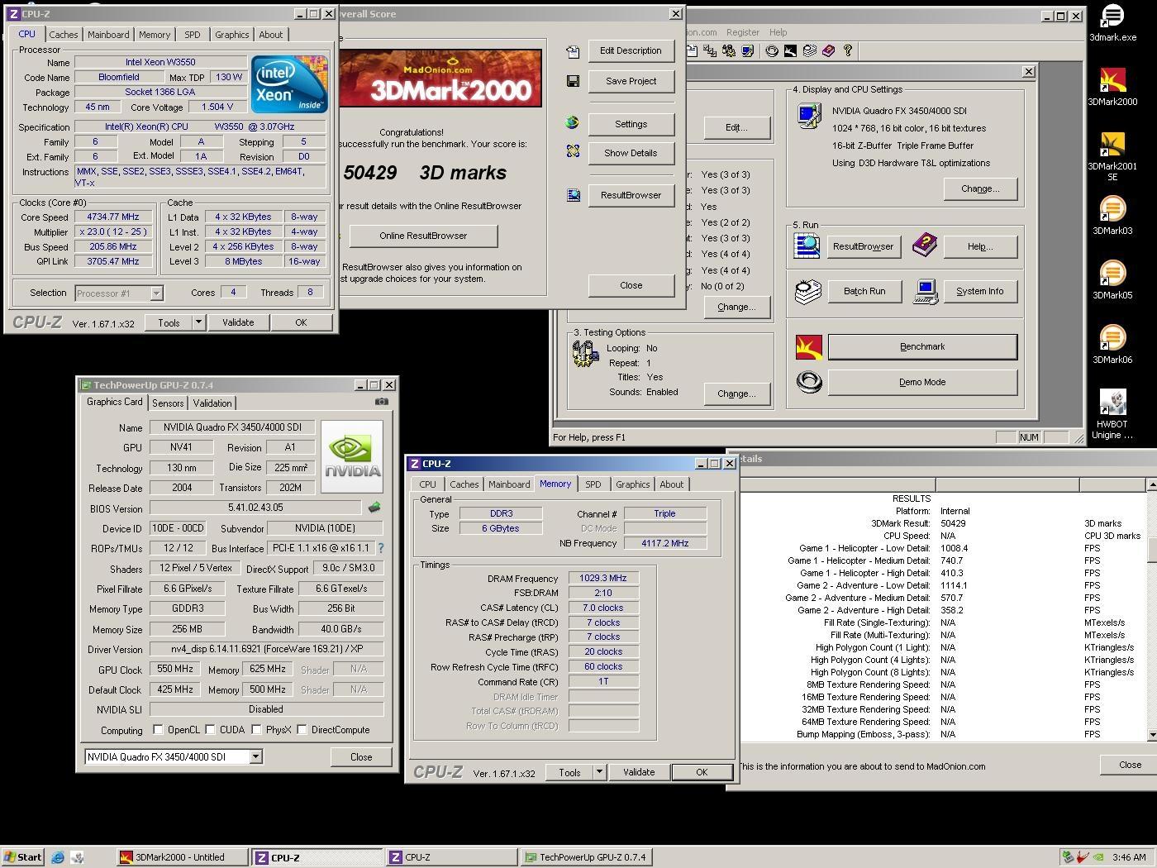Click the scroll-up arrow in result details list
The image size is (1157, 868).
point(1151,484)
